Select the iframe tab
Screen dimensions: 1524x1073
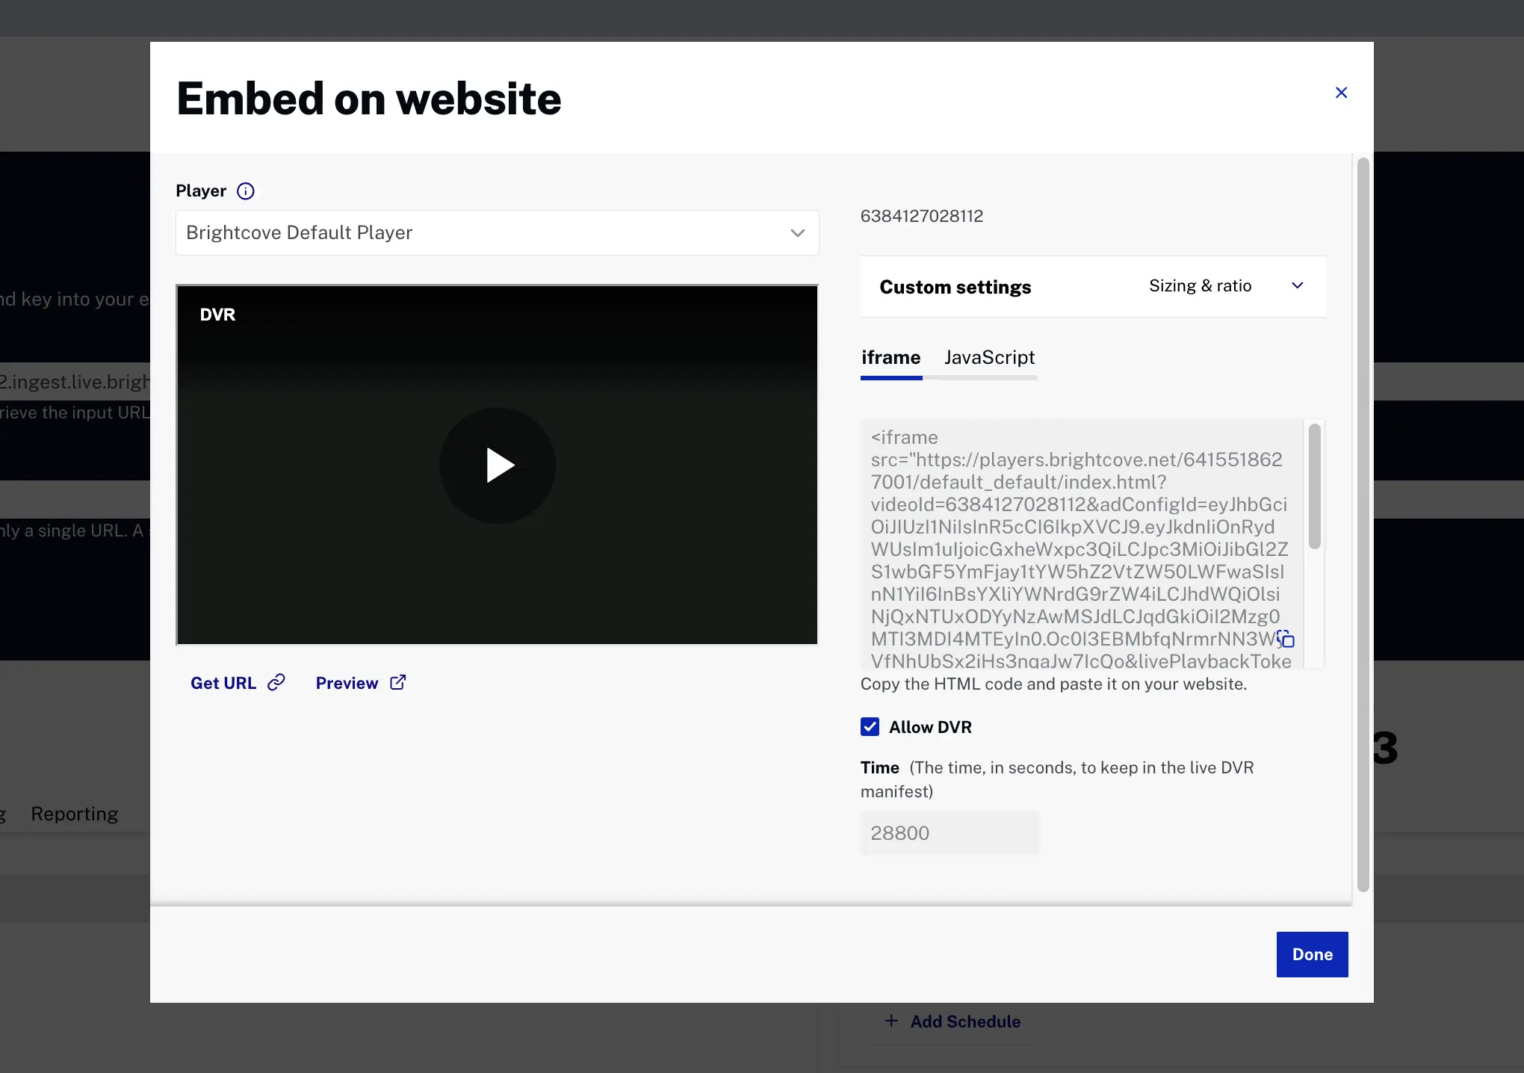click(x=890, y=358)
